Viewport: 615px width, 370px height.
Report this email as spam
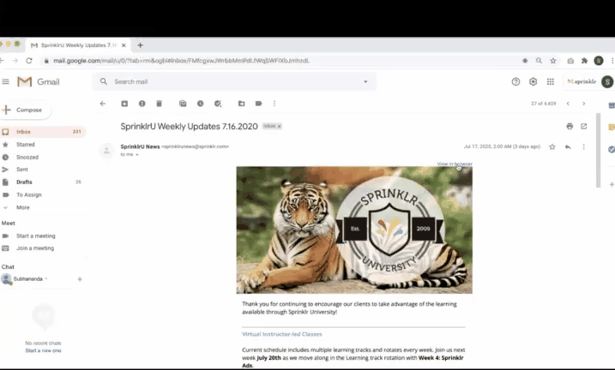[142, 104]
